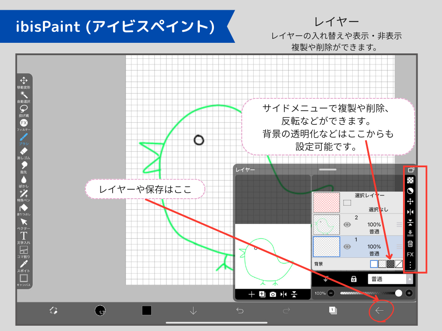Image resolution: width=442 pixels, height=331 pixels.
Task: Expand the layer panel window icon
Action: [411, 170]
